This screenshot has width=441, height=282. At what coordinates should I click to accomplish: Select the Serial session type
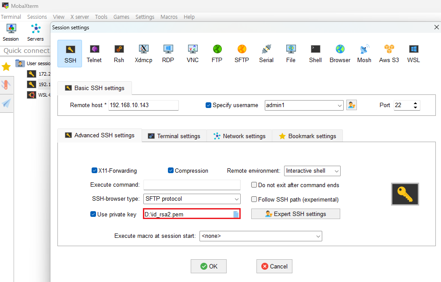pyautogui.click(x=267, y=53)
